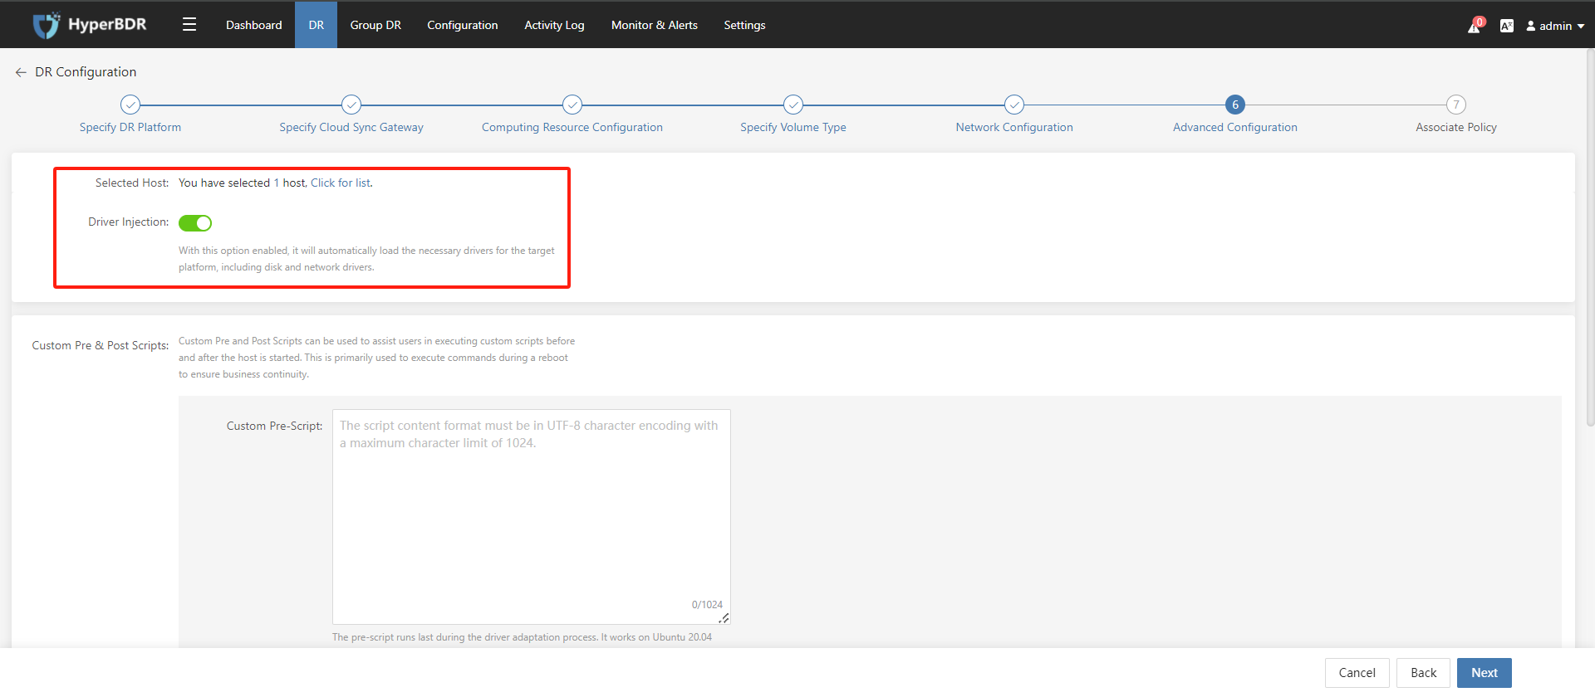Click the DR Configuration page title
This screenshot has width=1595, height=697.
click(86, 72)
